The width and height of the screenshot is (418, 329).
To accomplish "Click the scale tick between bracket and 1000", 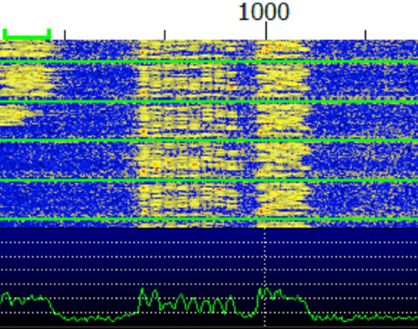I will coord(165,35).
